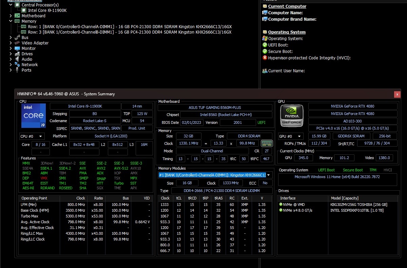This screenshot has width=407, height=268.
Task: Click the Operating Point column header
Action: (39, 198)
